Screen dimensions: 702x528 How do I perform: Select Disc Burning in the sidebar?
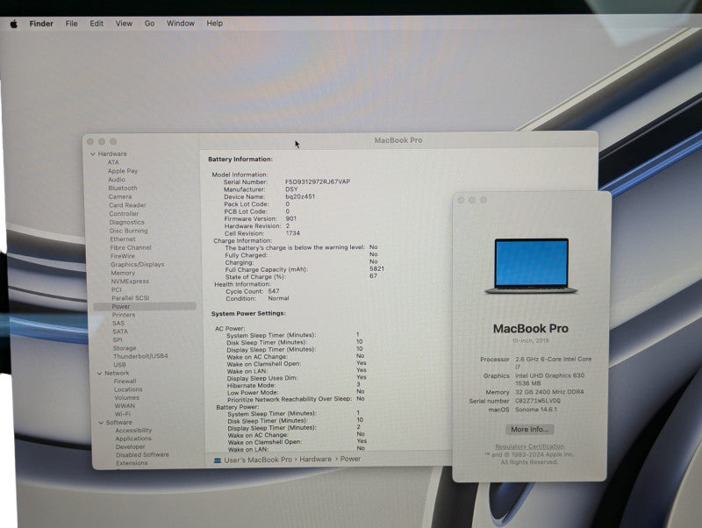coord(128,231)
